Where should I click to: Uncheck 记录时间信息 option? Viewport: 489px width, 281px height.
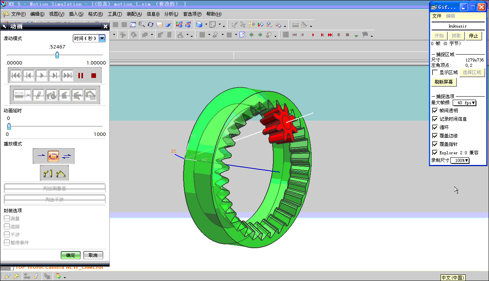435,119
